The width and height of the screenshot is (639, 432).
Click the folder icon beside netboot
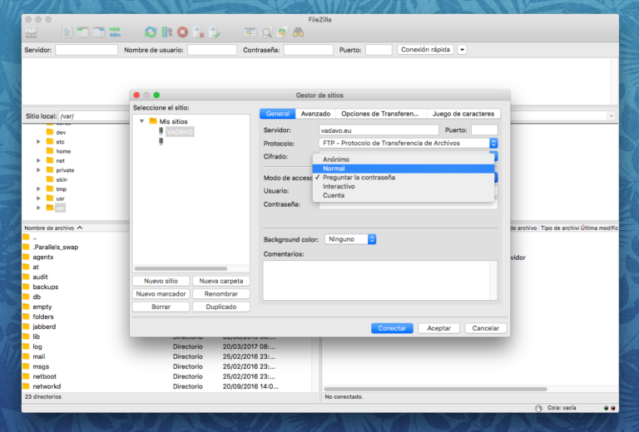pos(26,376)
